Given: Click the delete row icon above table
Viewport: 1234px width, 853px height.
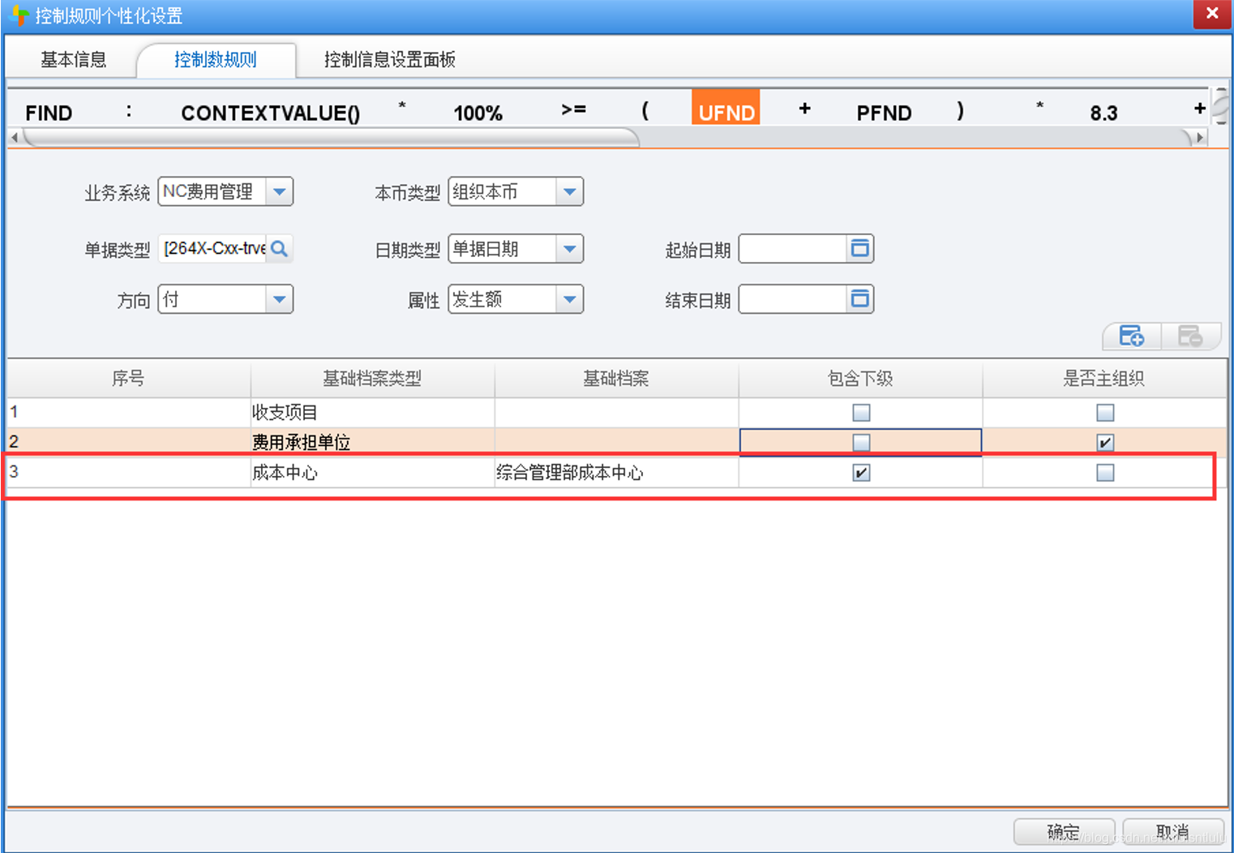Looking at the screenshot, I should [x=1190, y=335].
